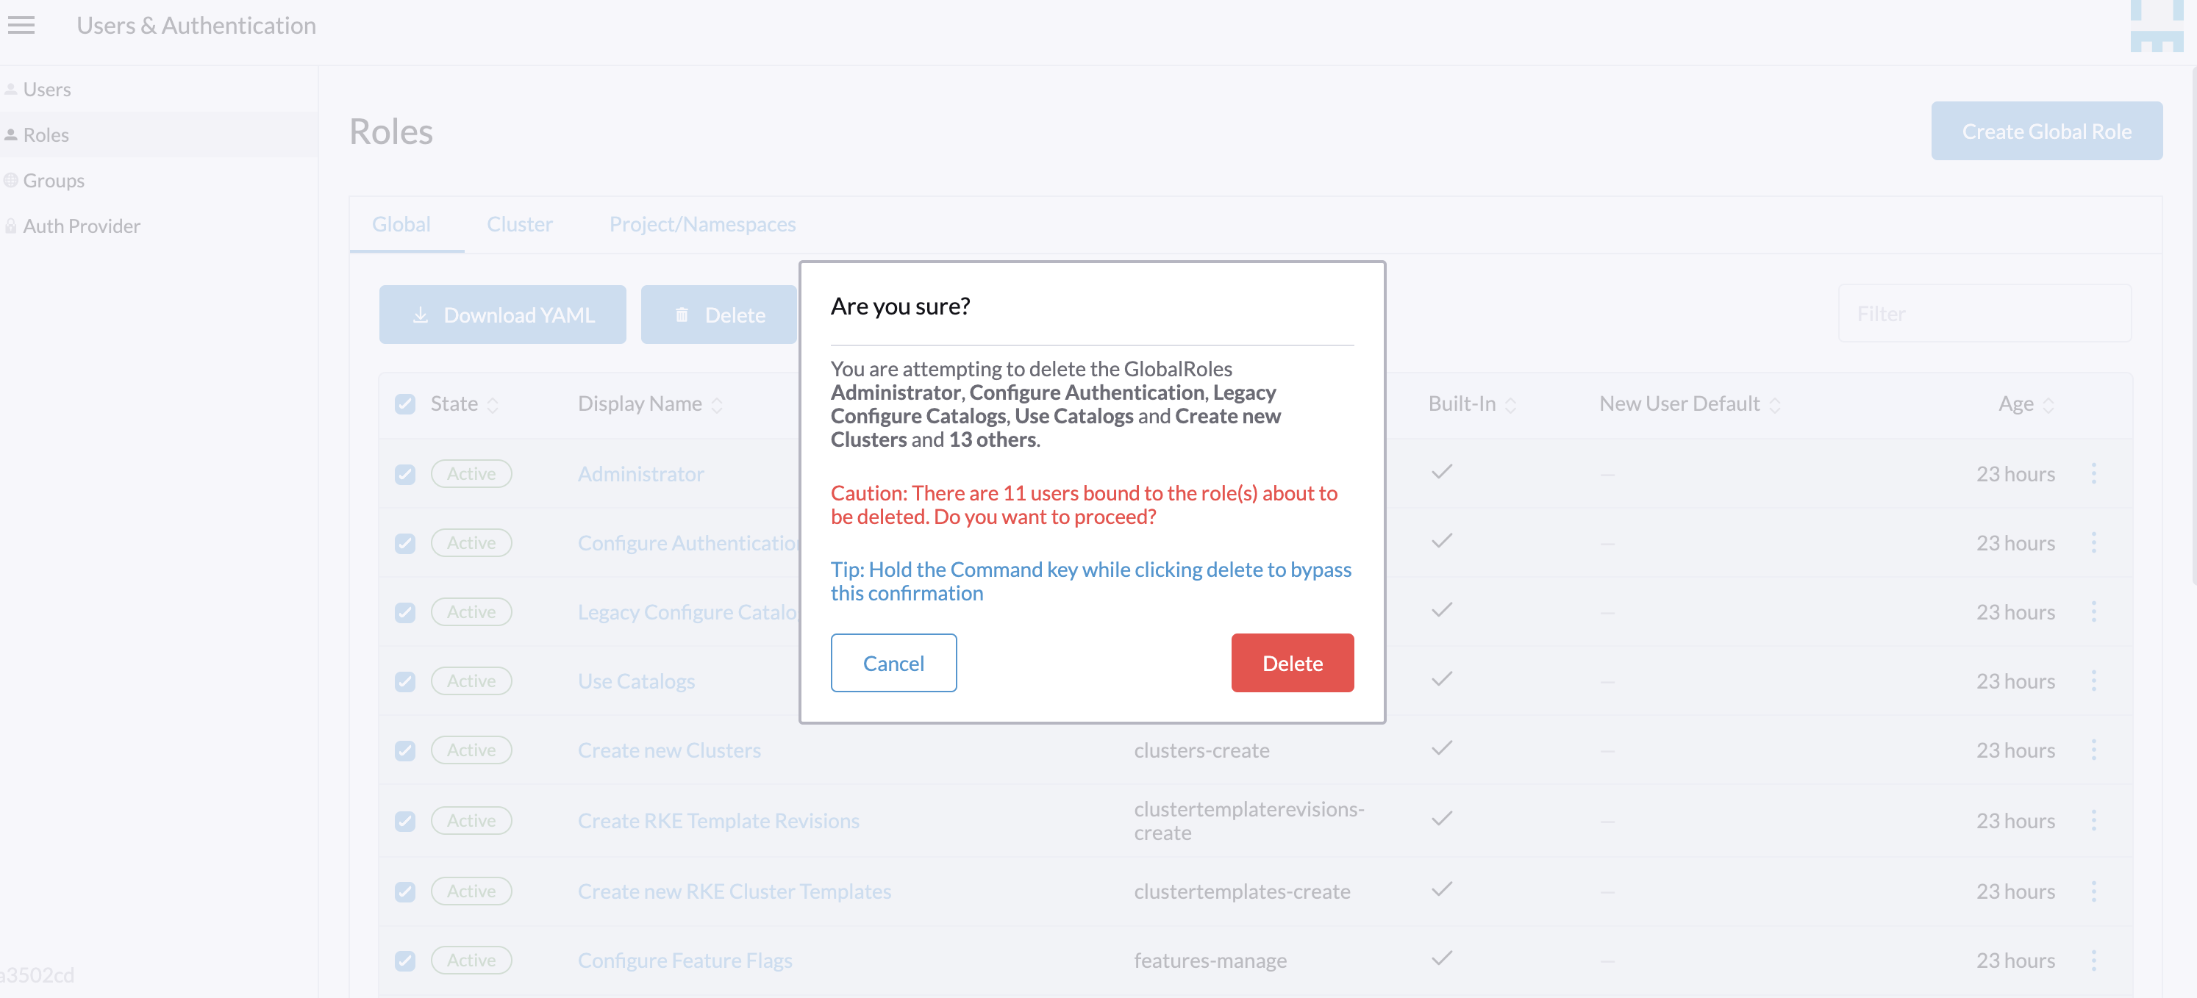2197x998 pixels.
Task: Uncheck the select-all checkbox in table header
Action: point(405,404)
